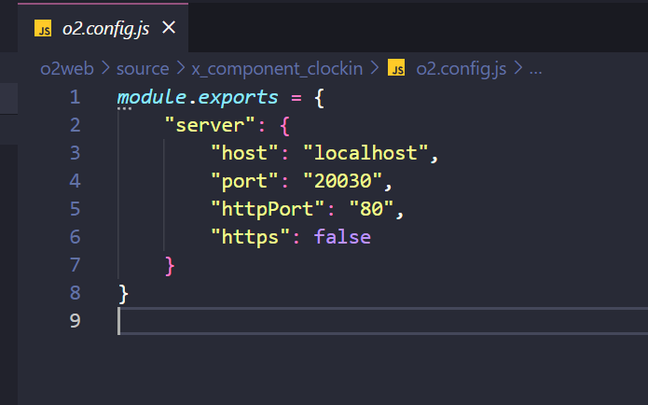Click line number 9 in the gutter

click(75, 321)
